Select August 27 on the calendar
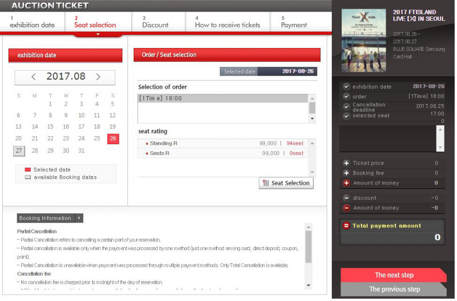 [19, 151]
